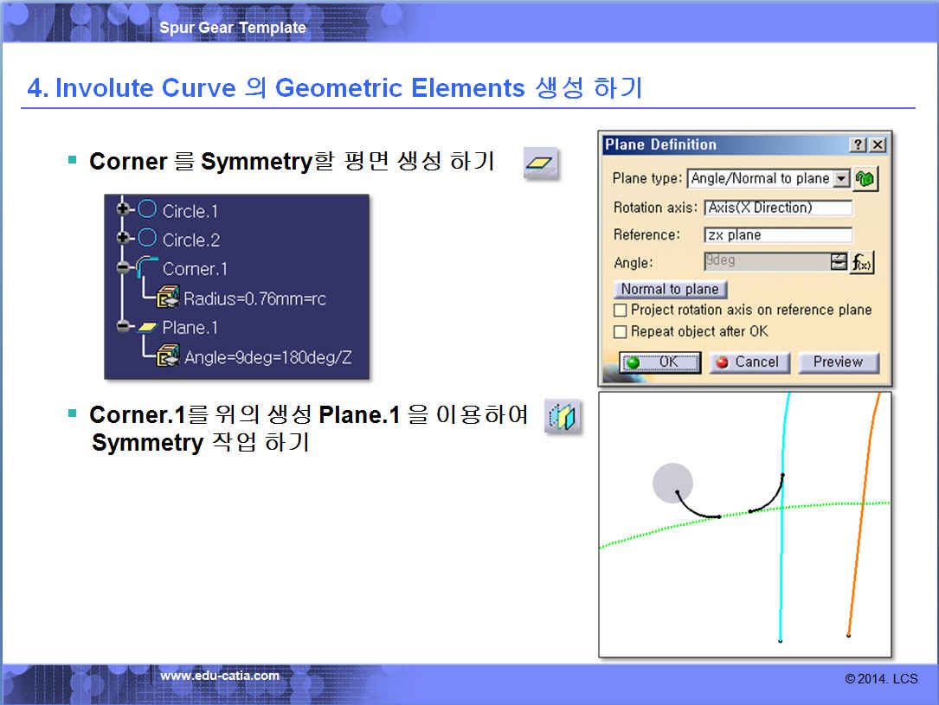939x705 pixels.
Task: Click the Symmetry tool icon
Action: [x=563, y=417]
